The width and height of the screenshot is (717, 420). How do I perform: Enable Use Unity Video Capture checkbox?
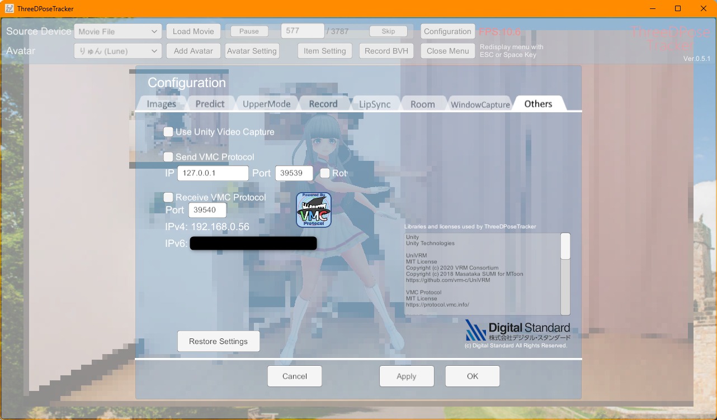[x=168, y=132]
